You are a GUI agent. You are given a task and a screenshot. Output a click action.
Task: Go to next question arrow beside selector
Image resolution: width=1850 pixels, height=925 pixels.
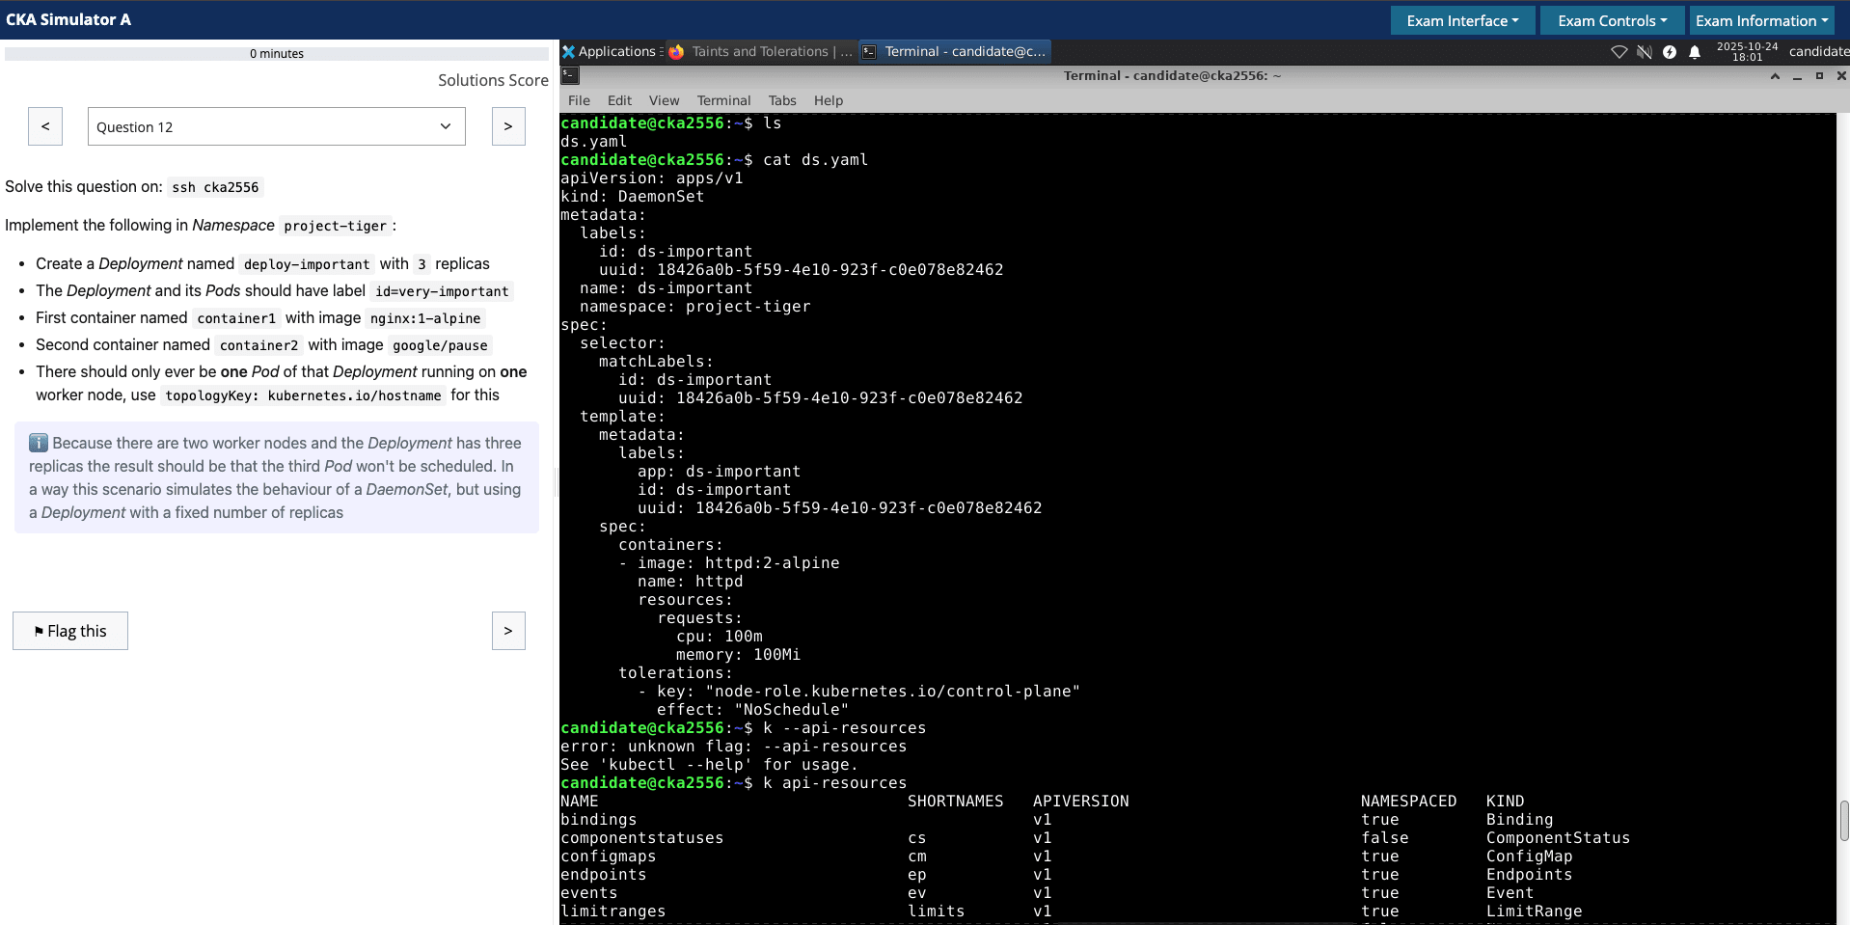click(508, 126)
